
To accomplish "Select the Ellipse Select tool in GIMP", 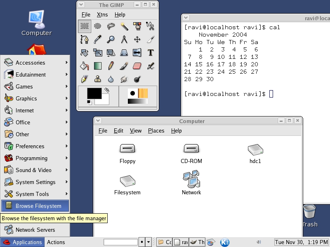I will [98, 26].
